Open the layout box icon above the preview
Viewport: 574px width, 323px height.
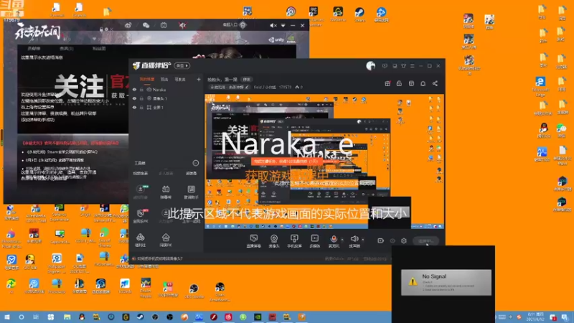tap(411, 83)
